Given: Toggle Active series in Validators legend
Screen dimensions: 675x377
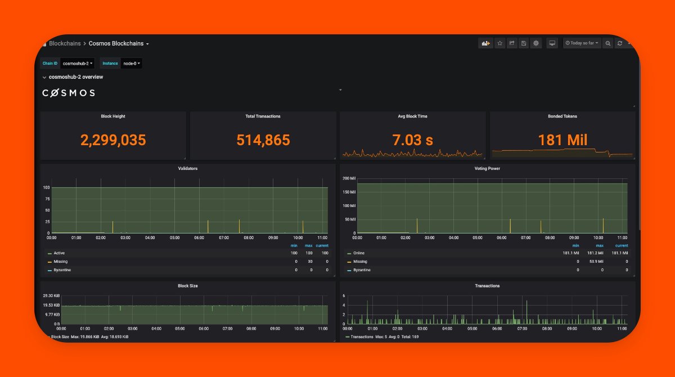Looking at the screenshot, I should [x=59, y=253].
